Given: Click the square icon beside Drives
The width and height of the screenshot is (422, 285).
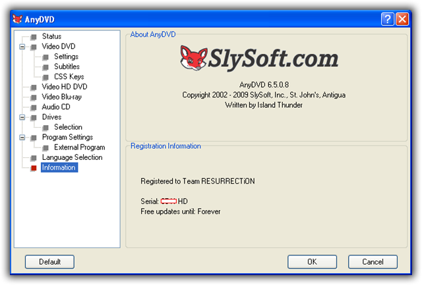Looking at the screenshot, I should pos(34,117).
